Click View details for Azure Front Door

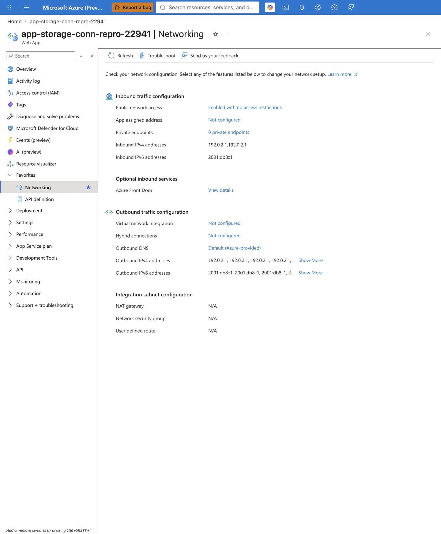click(x=221, y=190)
